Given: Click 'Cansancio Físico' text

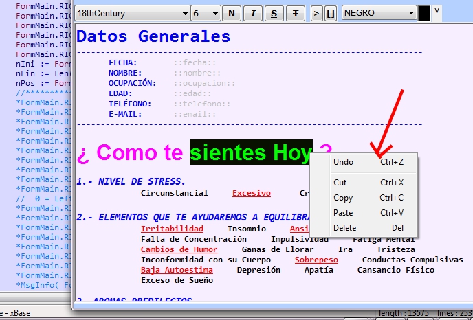Looking at the screenshot, I should [x=396, y=270].
